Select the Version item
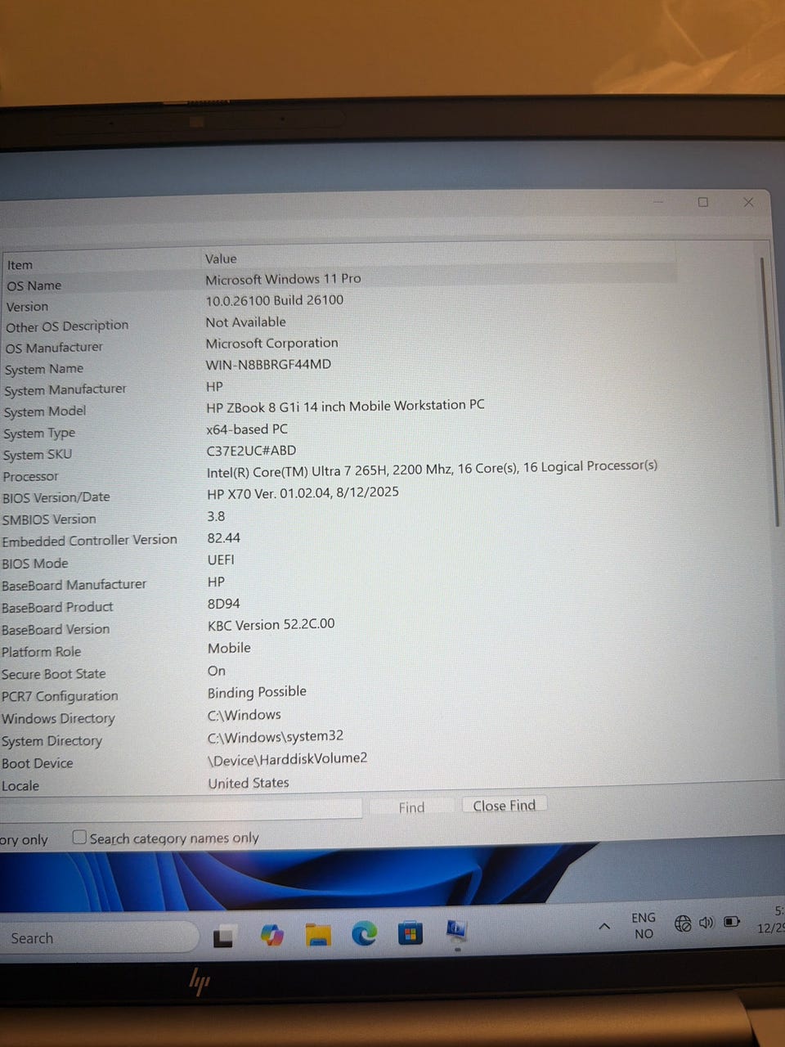Viewport: 785px width, 1047px height. tap(27, 307)
